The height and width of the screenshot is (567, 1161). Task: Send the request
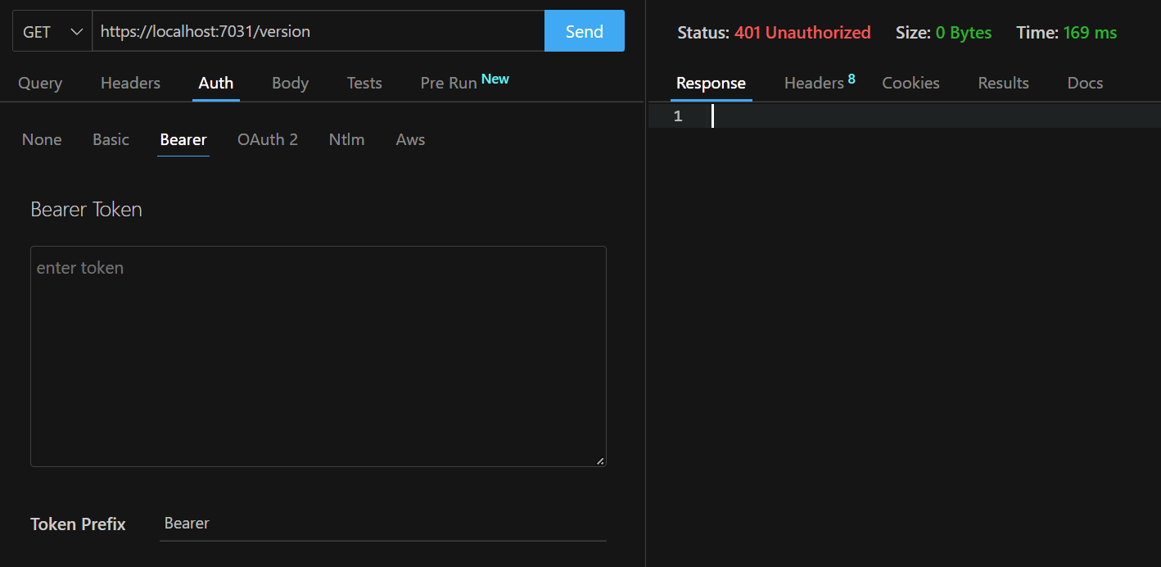coord(585,31)
